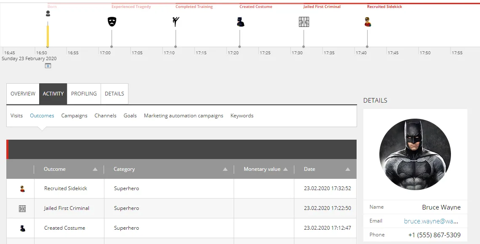This screenshot has height=244, width=480.
Task: Click the costume icon in Created Costume row
Action: 23,228
